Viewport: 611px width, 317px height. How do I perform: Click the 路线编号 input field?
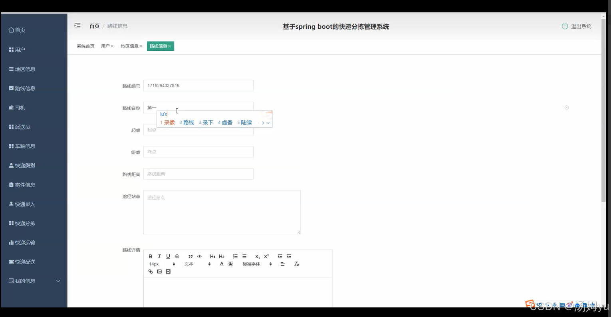(198, 85)
